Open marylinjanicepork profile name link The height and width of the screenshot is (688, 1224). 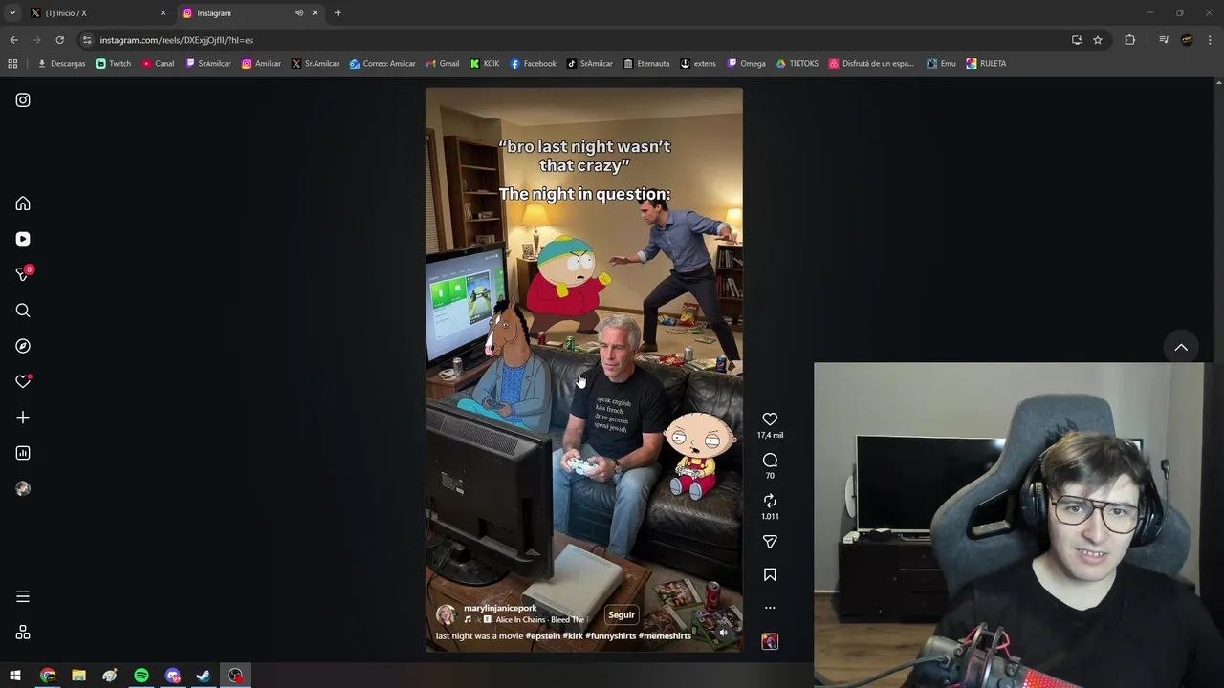tap(500, 608)
